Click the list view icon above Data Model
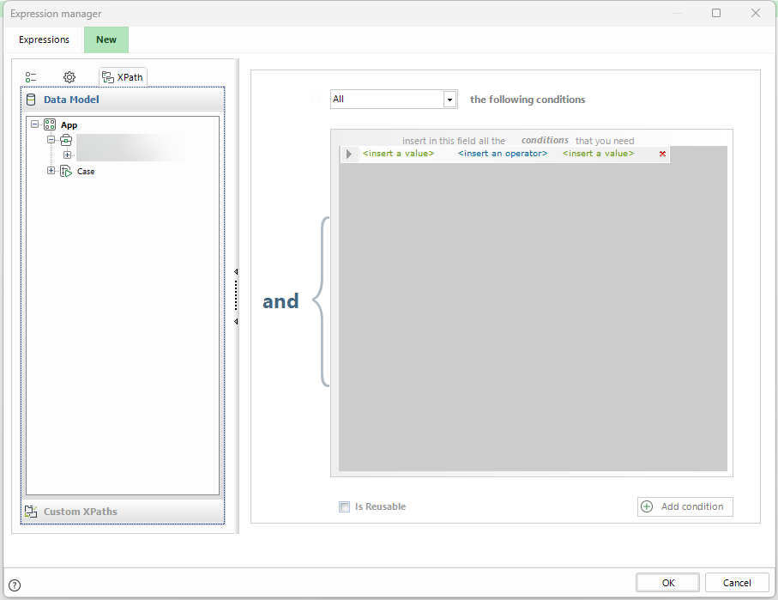 click(x=31, y=77)
